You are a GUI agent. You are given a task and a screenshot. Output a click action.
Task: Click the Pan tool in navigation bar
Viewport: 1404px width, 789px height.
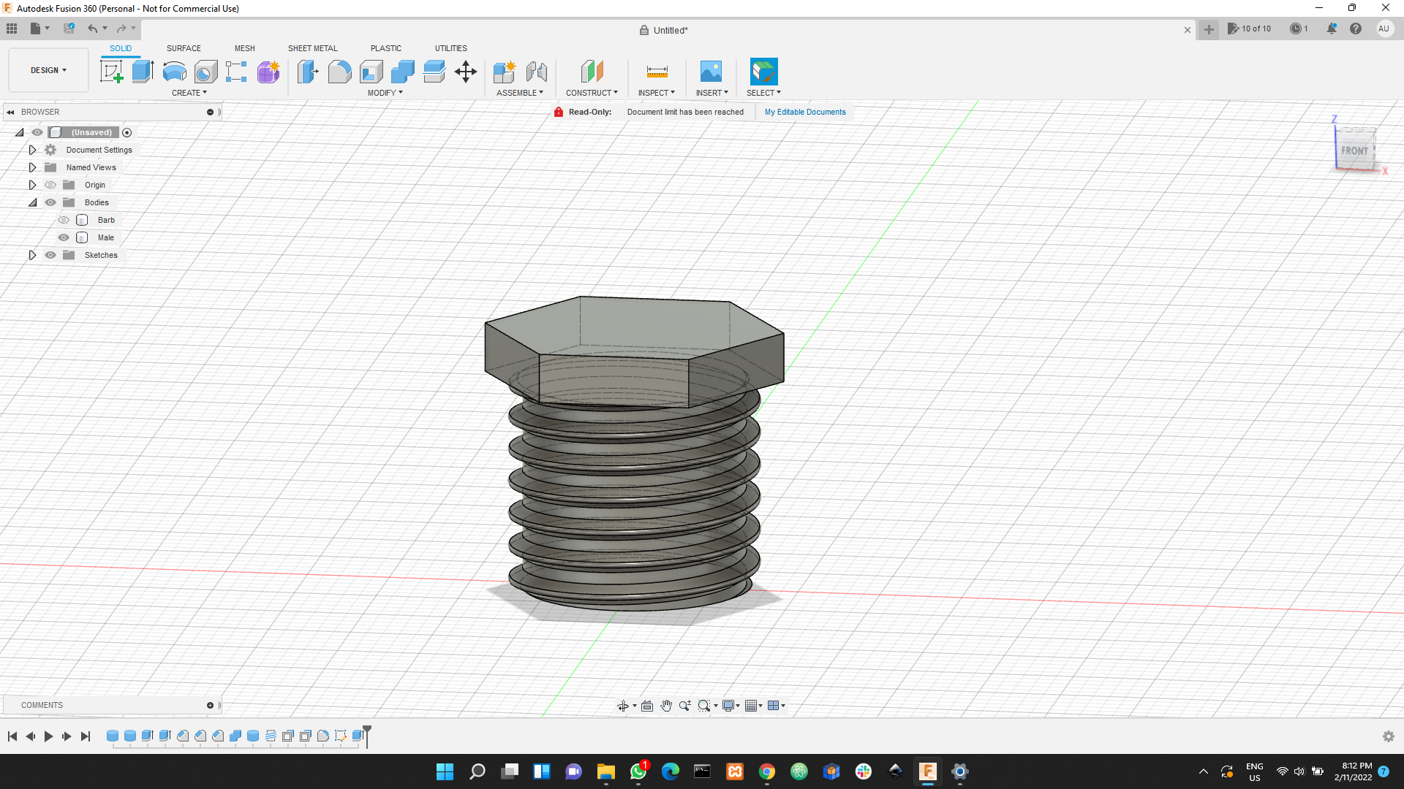coord(666,705)
